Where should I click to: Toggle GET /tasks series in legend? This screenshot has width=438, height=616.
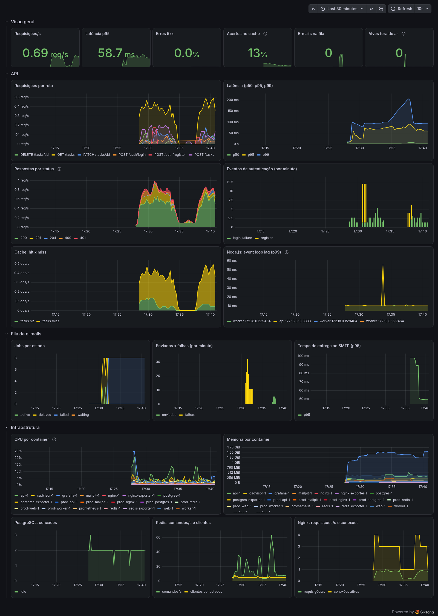pos(66,155)
